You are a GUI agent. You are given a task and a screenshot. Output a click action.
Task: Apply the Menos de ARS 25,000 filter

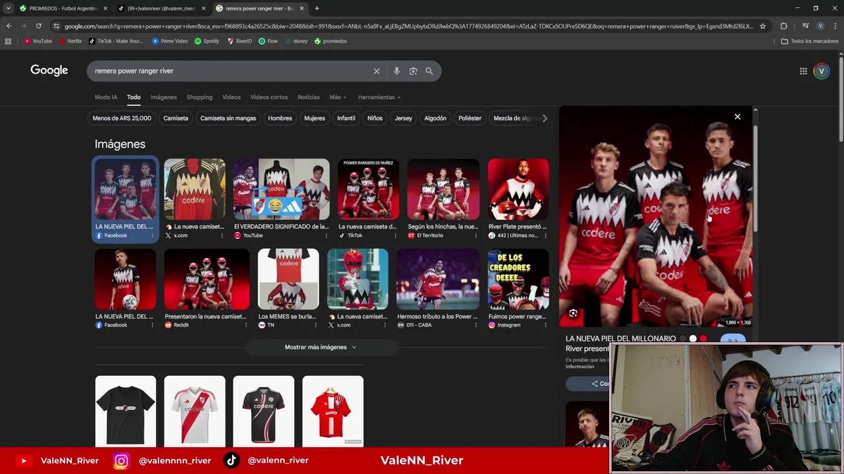(122, 118)
